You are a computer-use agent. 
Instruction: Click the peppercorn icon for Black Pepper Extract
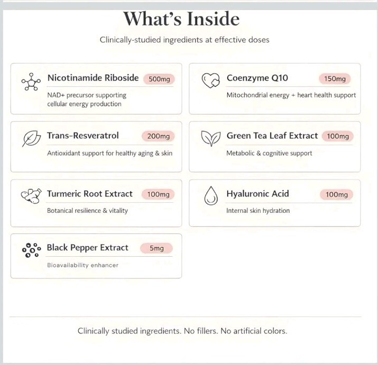pos(31,250)
